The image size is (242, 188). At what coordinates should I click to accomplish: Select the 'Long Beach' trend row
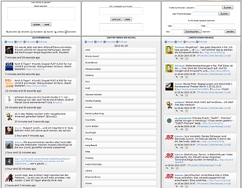pyautogui.click(x=121, y=145)
